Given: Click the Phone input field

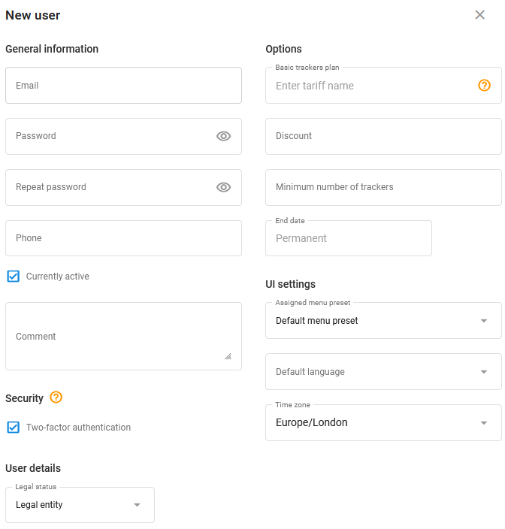Looking at the screenshot, I should [x=123, y=238].
